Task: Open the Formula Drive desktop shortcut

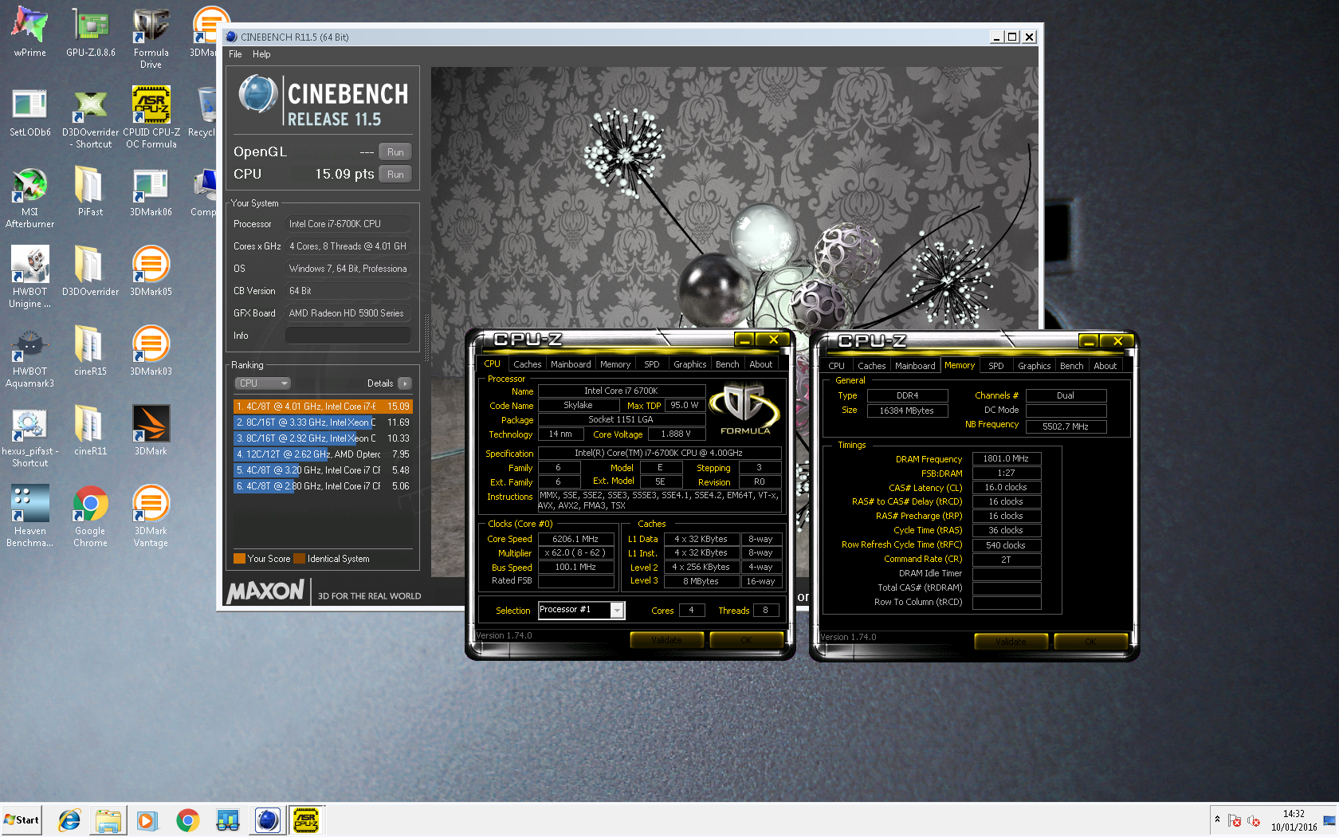Action: [151, 37]
